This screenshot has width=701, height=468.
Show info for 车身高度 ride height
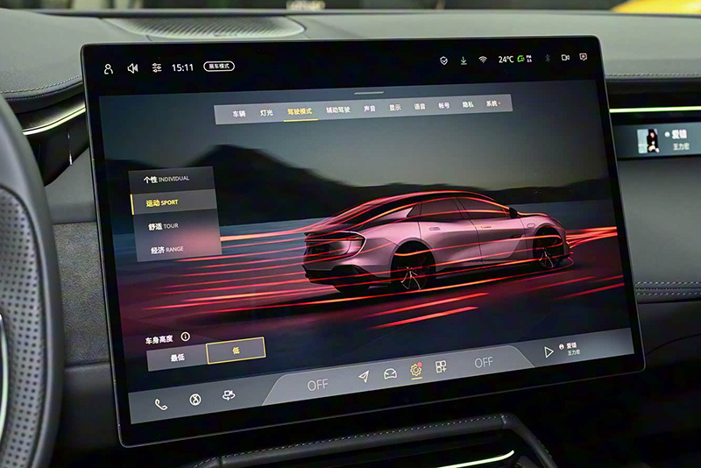(185, 337)
